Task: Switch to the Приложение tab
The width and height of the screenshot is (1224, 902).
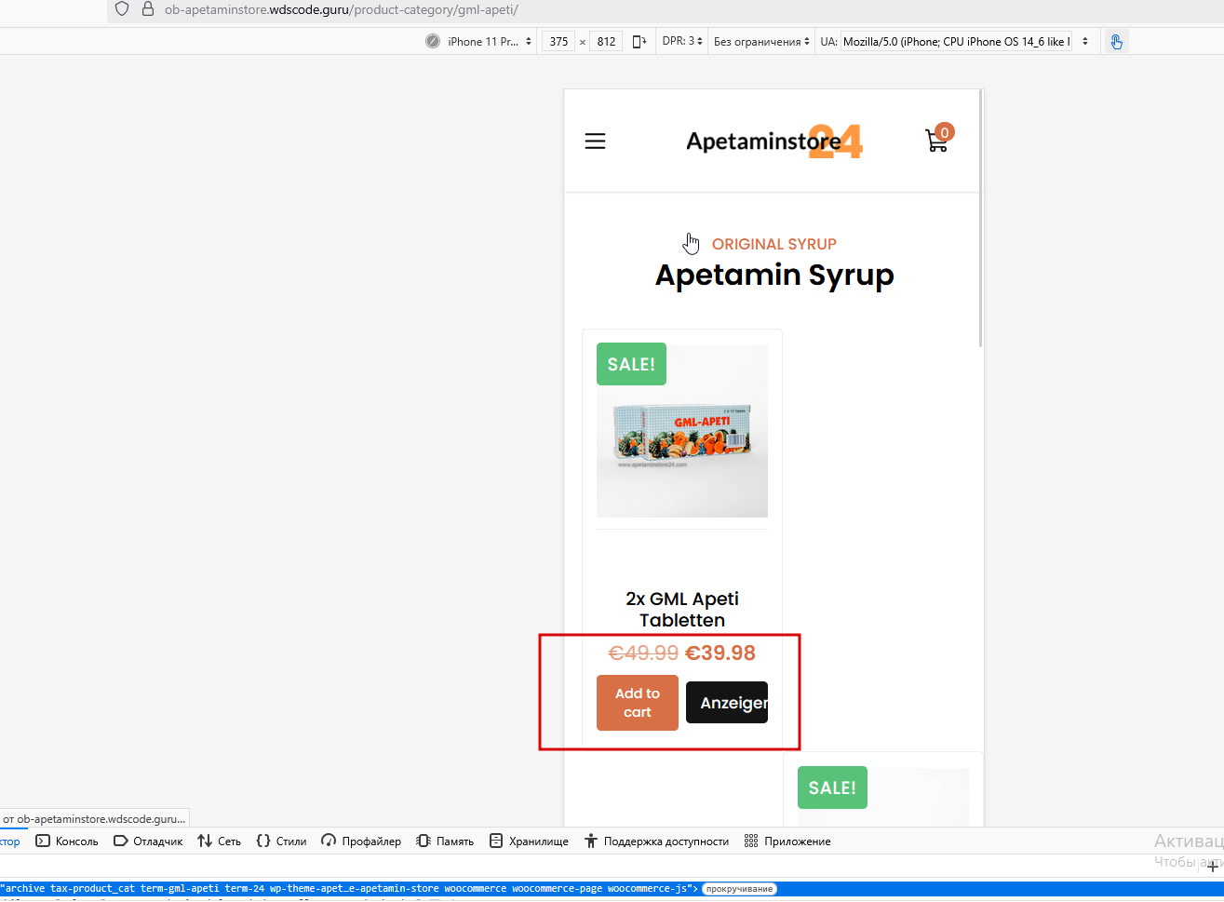Action: click(x=787, y=841)
